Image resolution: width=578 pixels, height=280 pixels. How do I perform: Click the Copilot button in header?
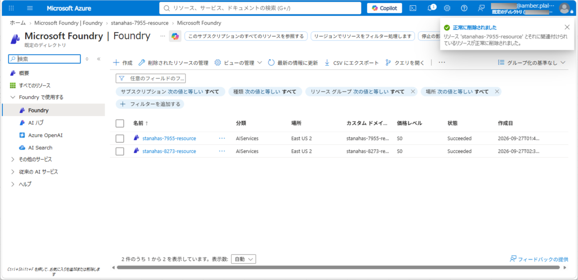[x=385, y=8]
